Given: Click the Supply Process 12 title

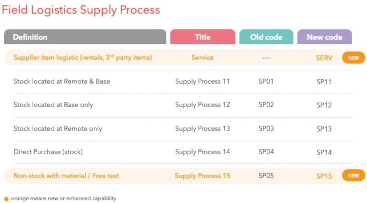Looking at the screenshot, I should point(202,105).
